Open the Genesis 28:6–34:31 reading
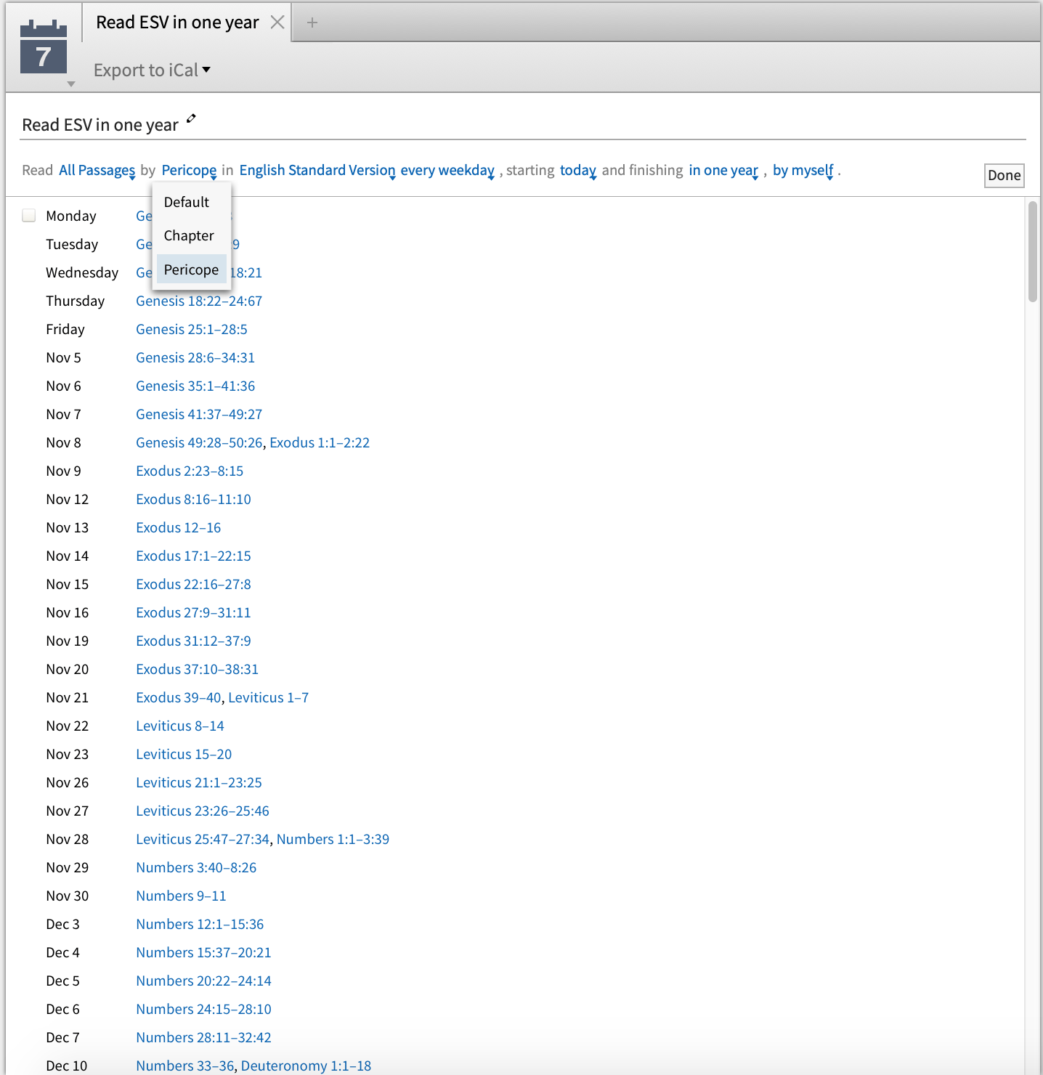 coord(195,357)
